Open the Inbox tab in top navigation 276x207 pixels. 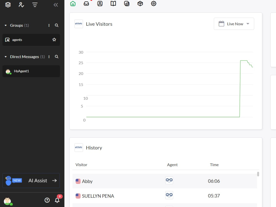click(86, 4)
